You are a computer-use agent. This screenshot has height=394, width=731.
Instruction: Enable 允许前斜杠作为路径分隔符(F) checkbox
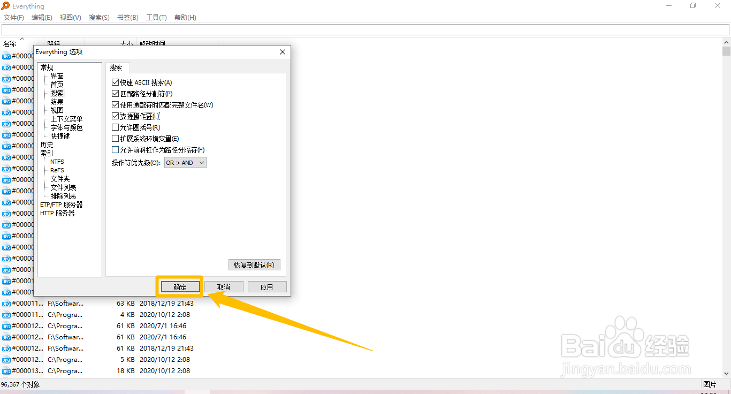click(115, 150)
